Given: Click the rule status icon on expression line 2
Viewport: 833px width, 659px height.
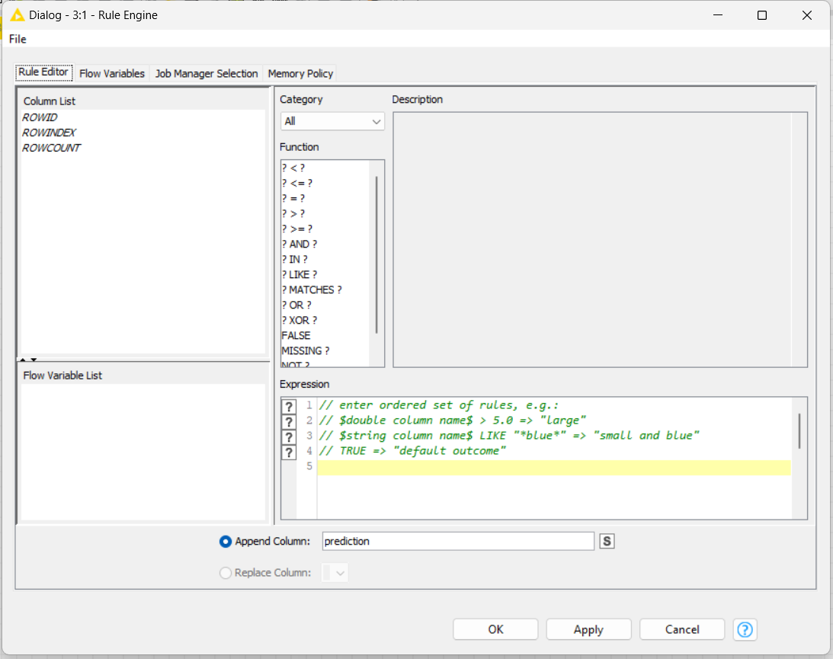Looking at the screenshot, I should pyautogui.click(x=289, y=421).
